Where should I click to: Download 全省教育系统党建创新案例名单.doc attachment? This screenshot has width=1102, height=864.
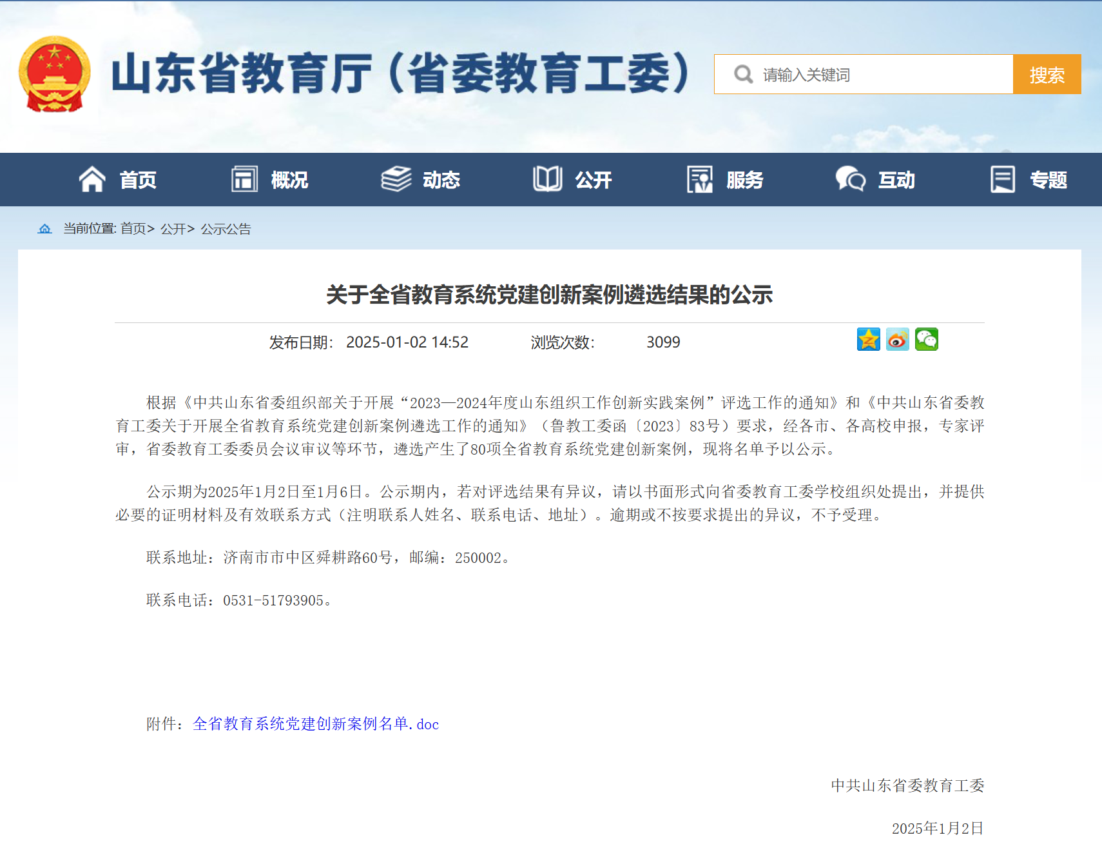[316, 724]
